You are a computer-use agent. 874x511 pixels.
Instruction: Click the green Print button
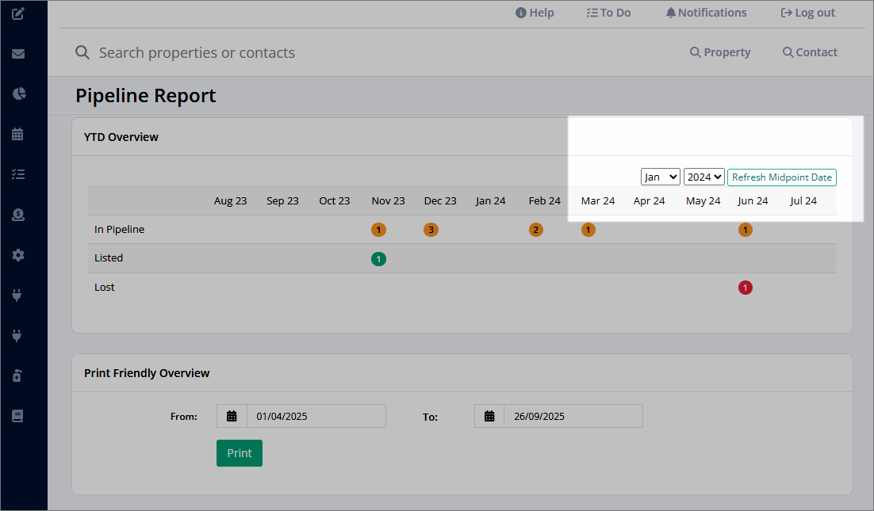pyautogui.click(x=240, y=453)
